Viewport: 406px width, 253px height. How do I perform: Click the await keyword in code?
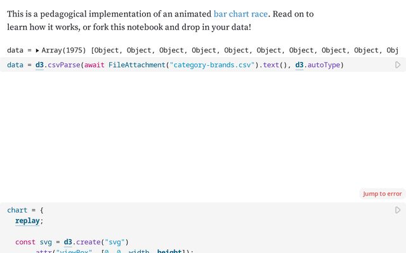pyautogui.click(x=95, y=65)
